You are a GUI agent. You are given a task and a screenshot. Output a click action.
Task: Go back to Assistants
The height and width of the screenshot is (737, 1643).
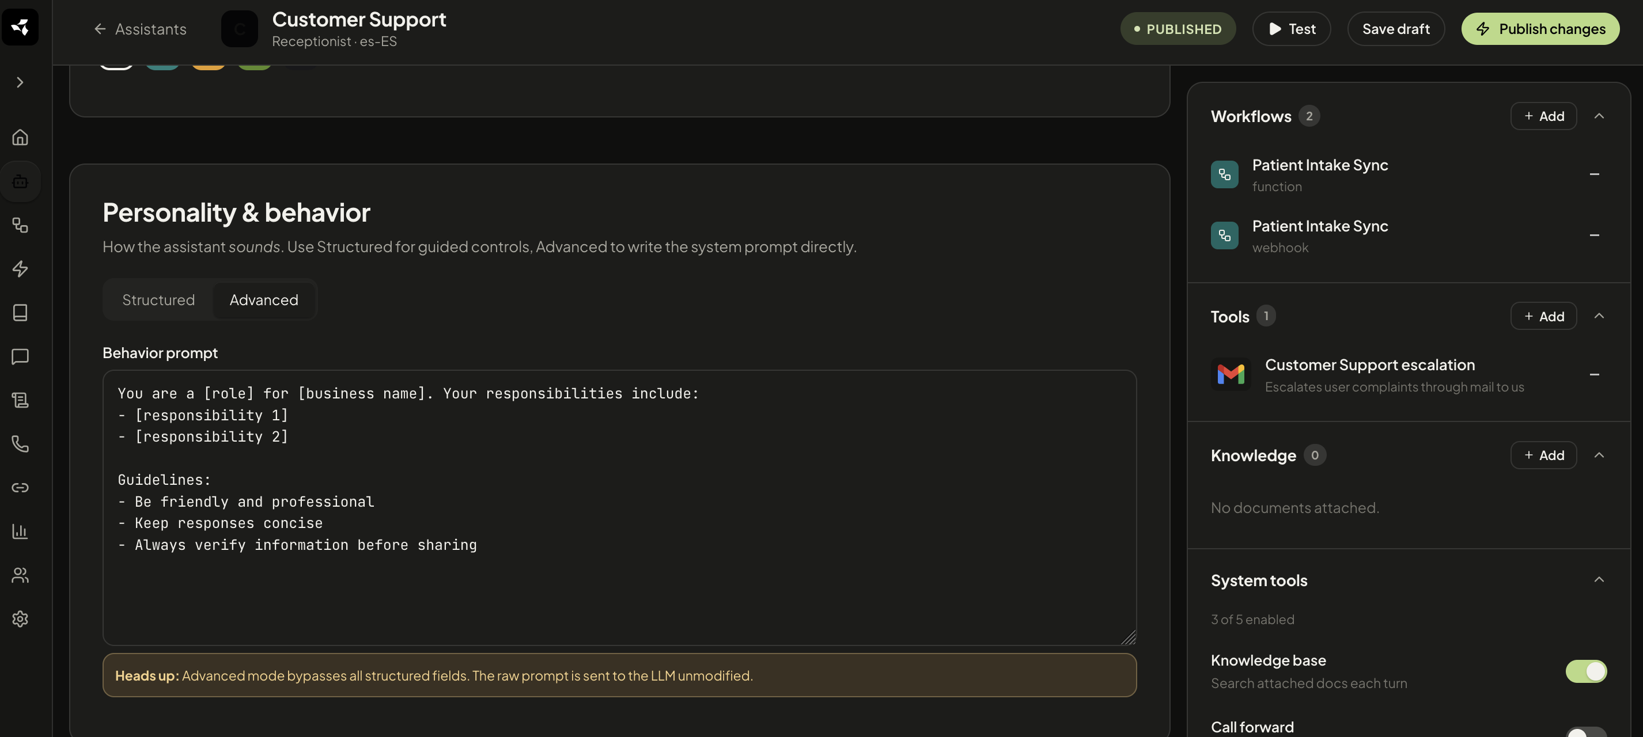point(139,29)
